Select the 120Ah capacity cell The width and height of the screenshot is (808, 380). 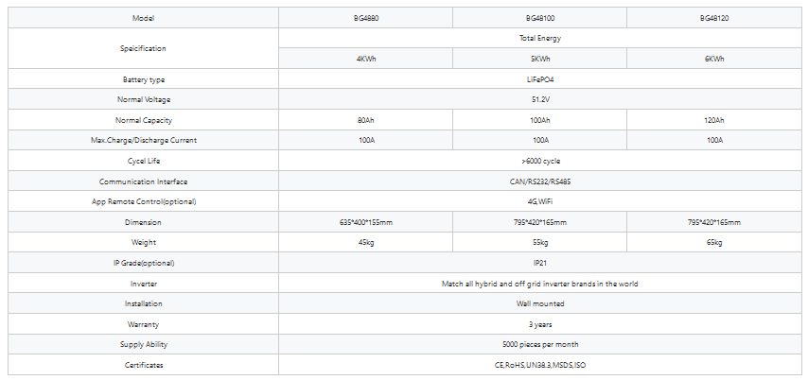[x=714, y=120]
